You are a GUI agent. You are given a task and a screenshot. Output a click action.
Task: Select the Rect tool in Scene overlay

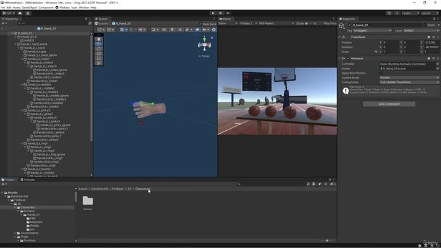pos(99,58)
